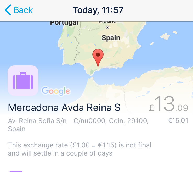Select the Mercadona Avda Reina S merchant name
The height and width of the screenshot is (172, 193).
64,107
